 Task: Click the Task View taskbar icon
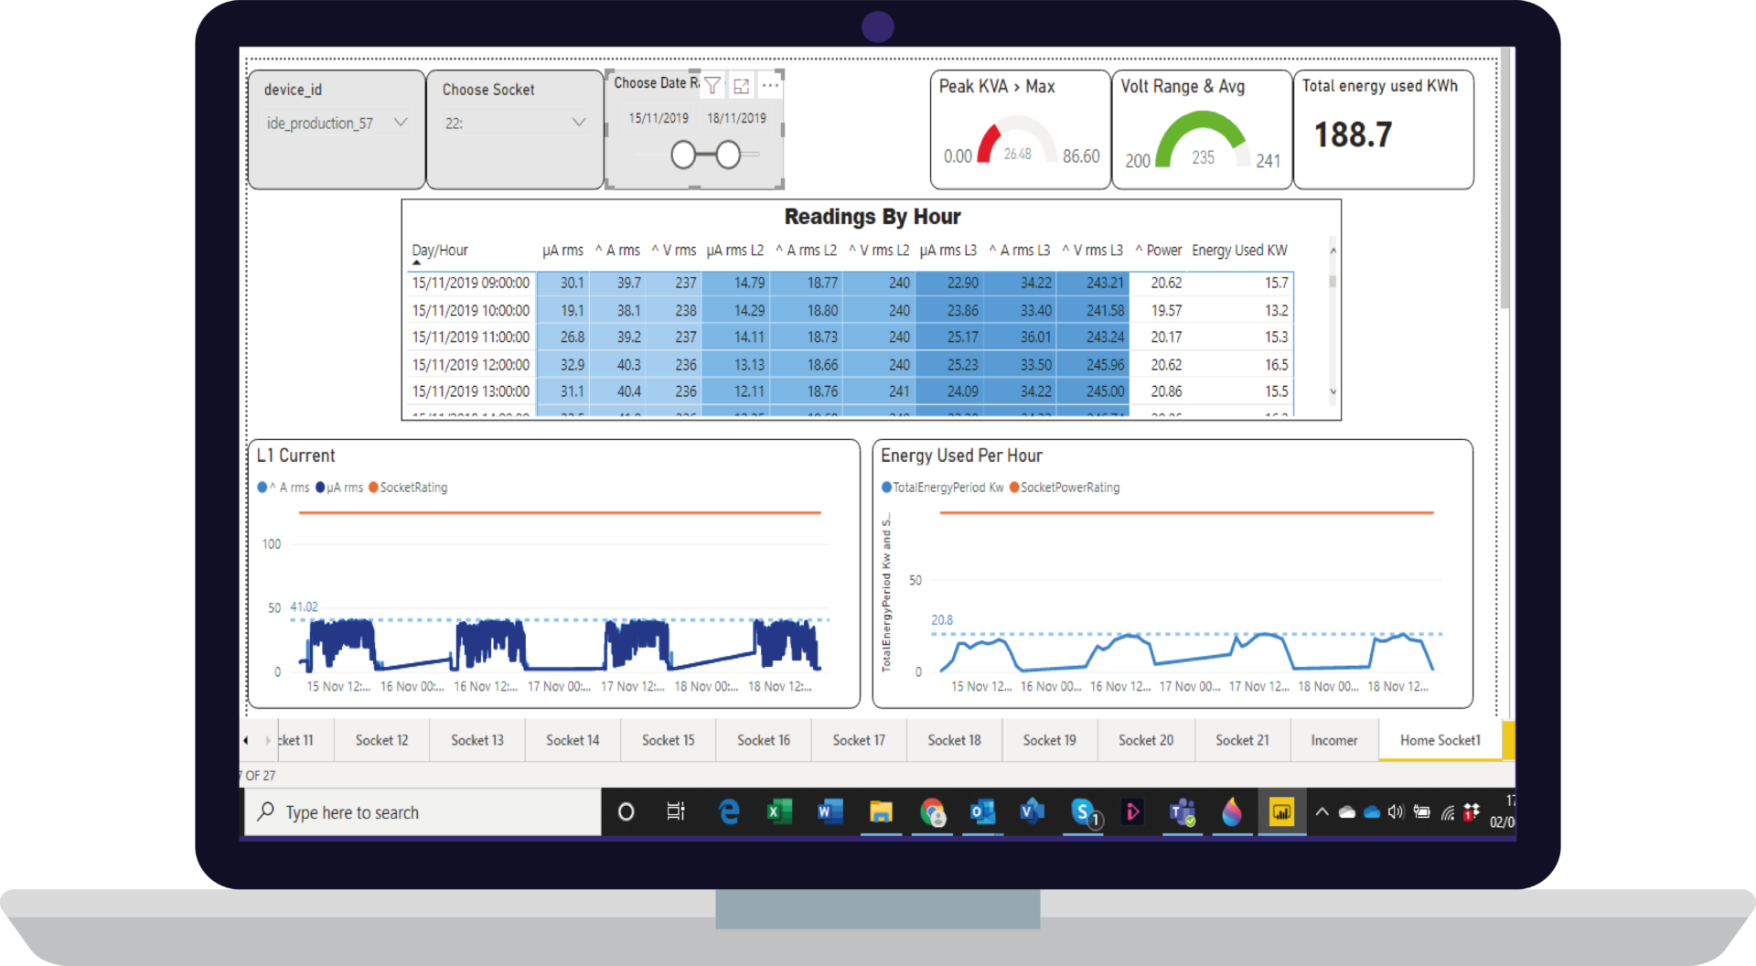pos(676,811)
